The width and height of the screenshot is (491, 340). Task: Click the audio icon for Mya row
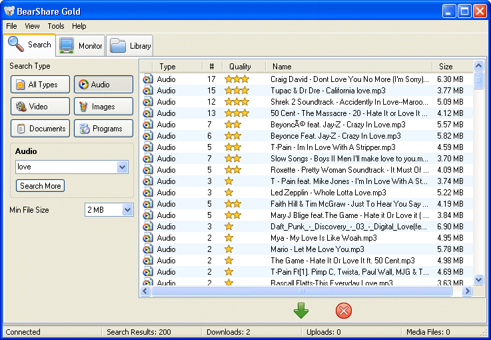pos(148,238)
